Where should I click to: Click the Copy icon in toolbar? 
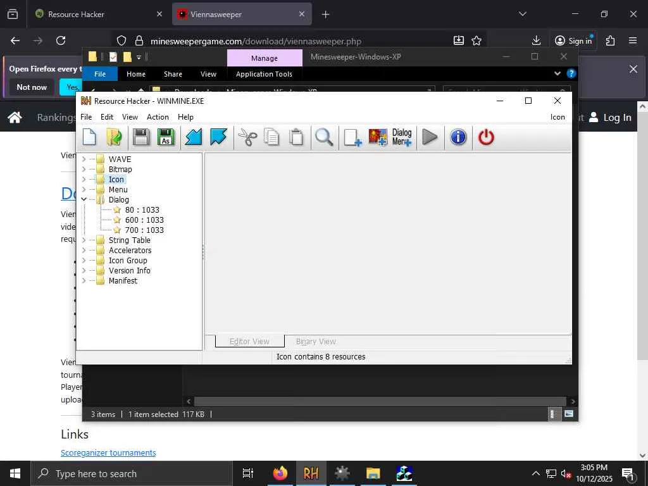click(x=271, y=137)
